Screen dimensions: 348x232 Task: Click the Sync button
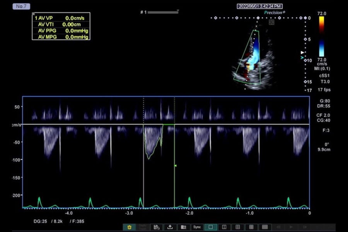(x=197, y=227)
